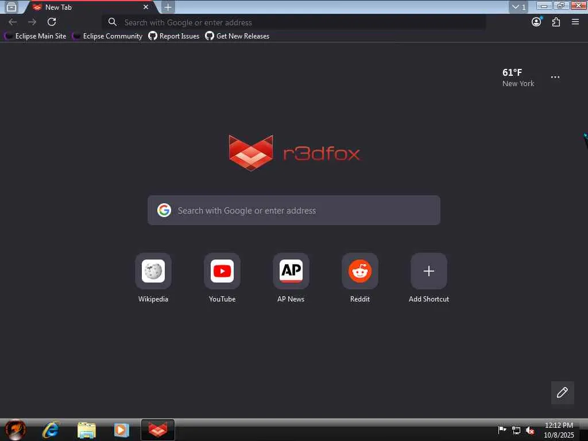
Task: Open Firefox View tab-history icon
Action: point(11,7)
